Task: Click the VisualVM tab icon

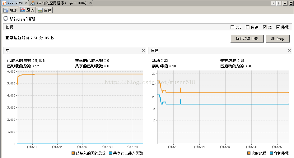Action: point(4,3)
